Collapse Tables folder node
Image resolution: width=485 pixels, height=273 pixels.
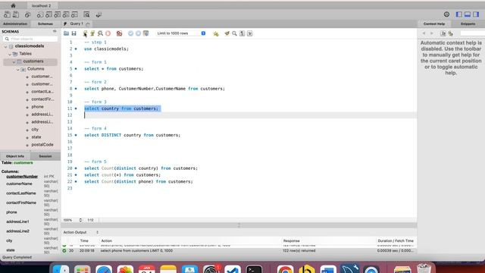pyautogui.click(x=10, y=54)
